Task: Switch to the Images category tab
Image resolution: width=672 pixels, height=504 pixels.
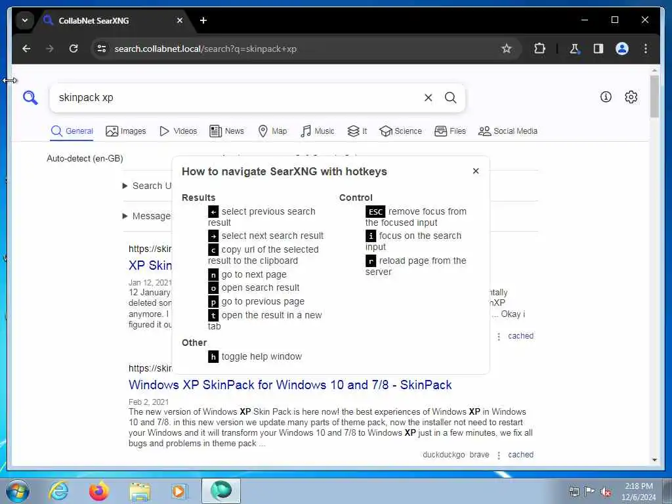Action: click(x=126, y=131)
